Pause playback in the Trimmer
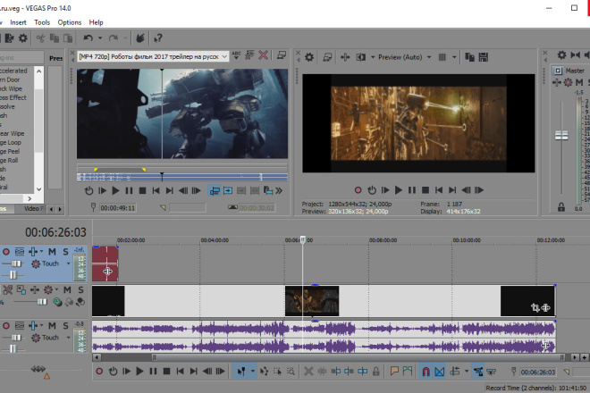The width and height of the screenshot is (590, 393). coord(129,190)
